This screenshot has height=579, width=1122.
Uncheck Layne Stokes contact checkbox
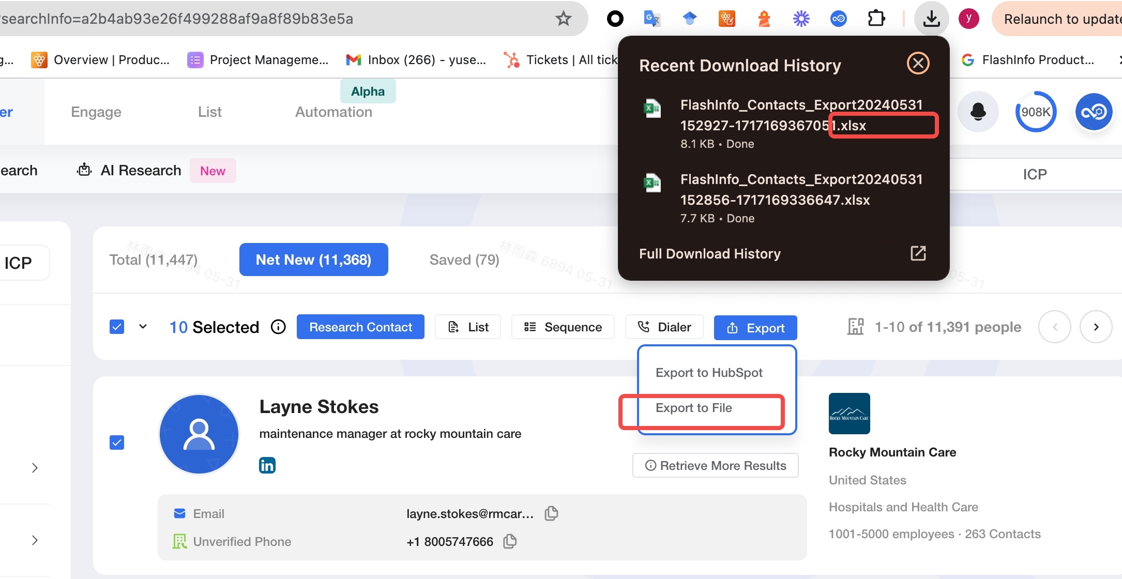pyautogui.click(x=117, y=443)
